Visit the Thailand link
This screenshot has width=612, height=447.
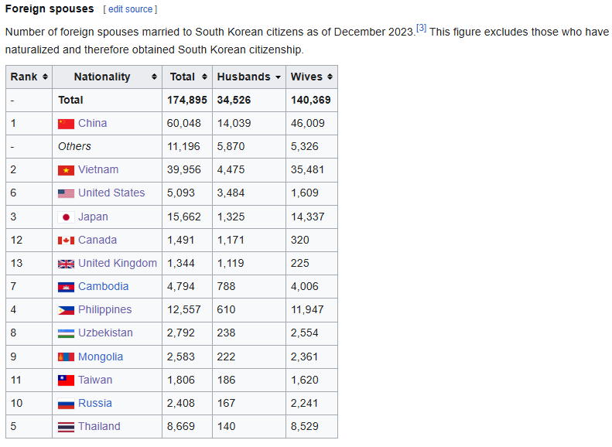pyautogui.click(x=99, y=426)
